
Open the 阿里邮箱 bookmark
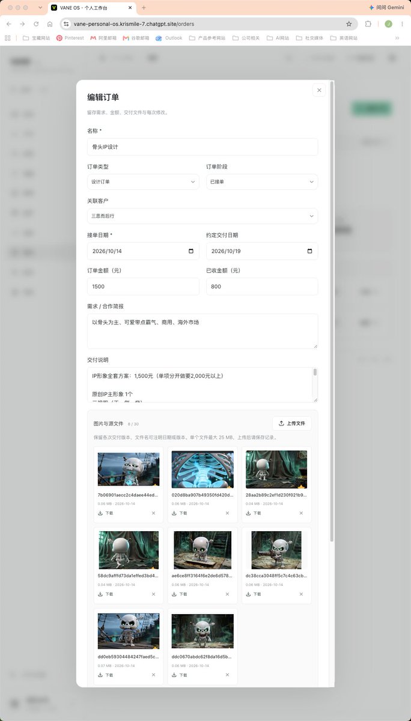tap(103, 38)
